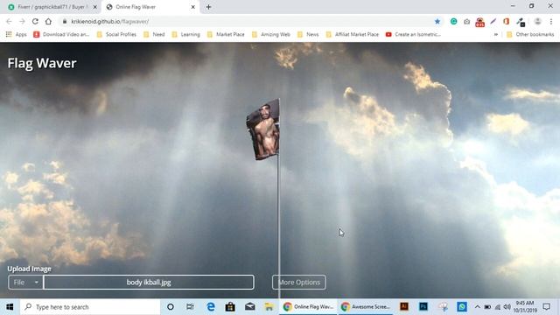The height and width of the screenshot is (315, 560).
Task: Go back to the previous page
Action: (9, 21)
